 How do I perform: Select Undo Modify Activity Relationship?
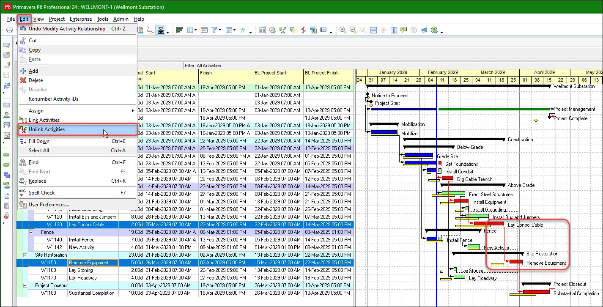pos(77,29)
